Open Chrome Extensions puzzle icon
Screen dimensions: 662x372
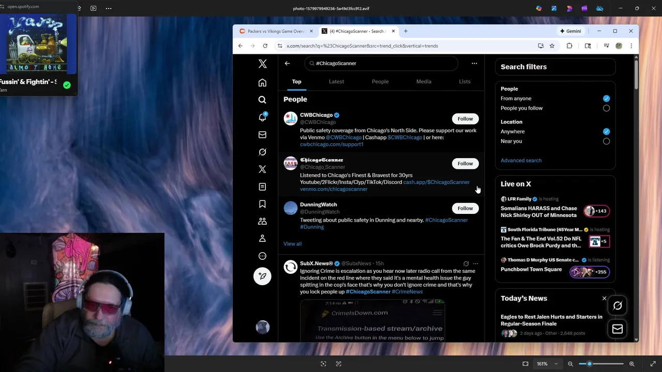pos(569,45)
